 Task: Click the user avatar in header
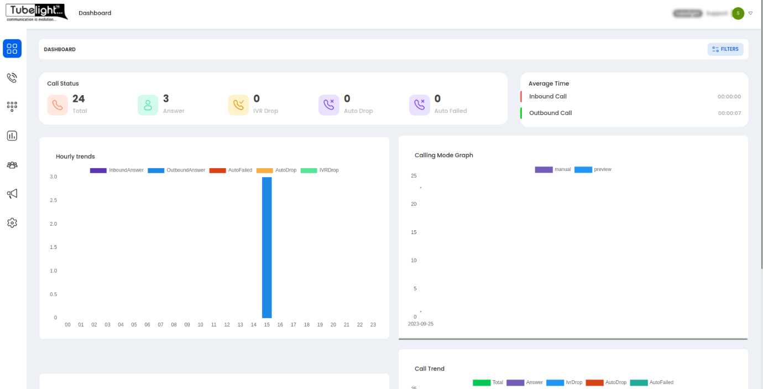(738, 13)
